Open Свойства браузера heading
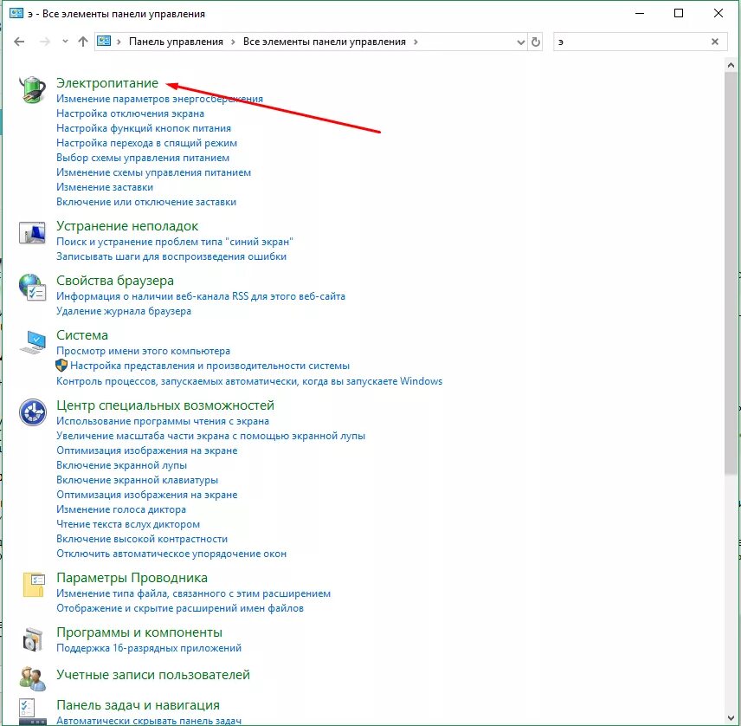The height and width of the screenshot is (726, 741). click(x=115, y=281)
